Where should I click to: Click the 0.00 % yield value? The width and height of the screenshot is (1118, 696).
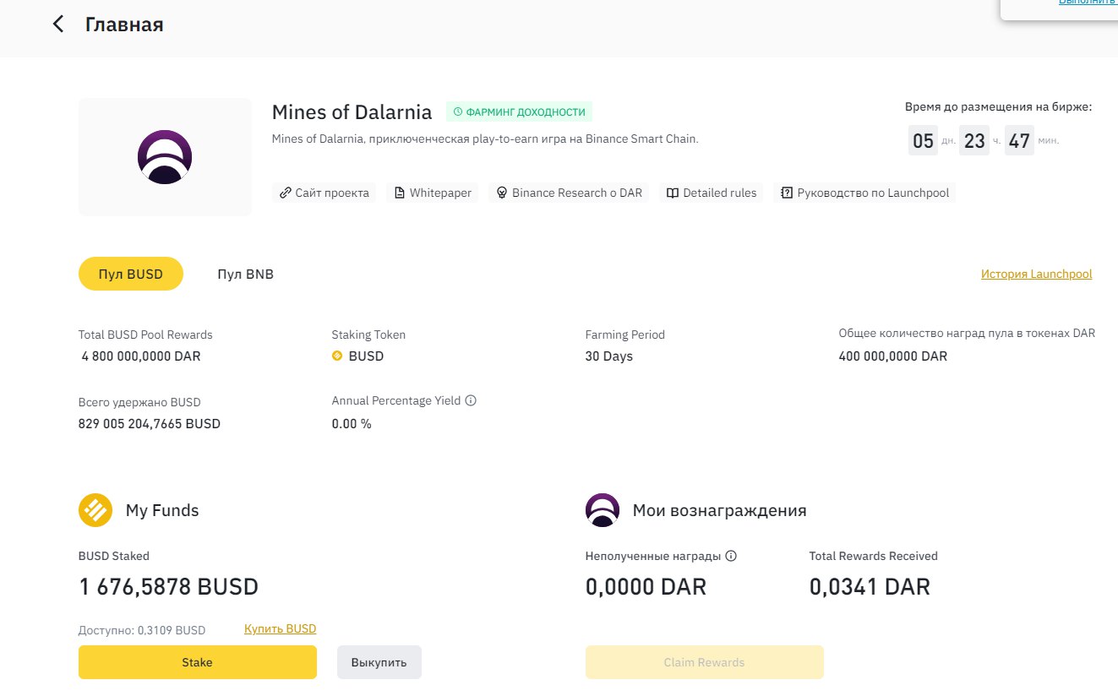(352, 424)
